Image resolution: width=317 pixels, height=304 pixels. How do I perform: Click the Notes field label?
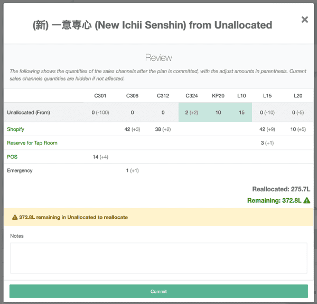[x=17, y=236]
